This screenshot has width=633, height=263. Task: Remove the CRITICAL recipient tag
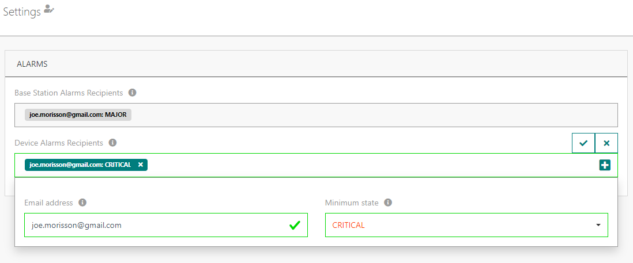pyautogui.click(x=141, y=165)
